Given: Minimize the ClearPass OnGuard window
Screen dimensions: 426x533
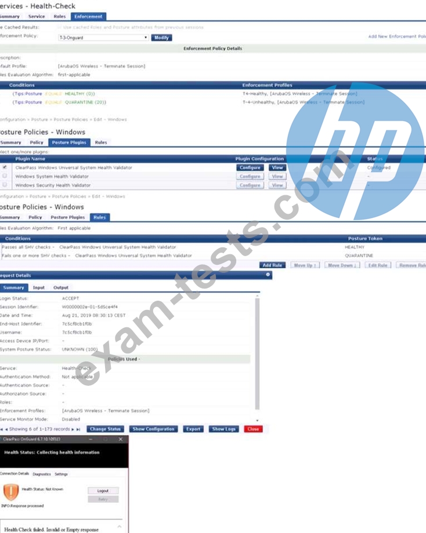Looking at the screenshot, I should pyautogui.click(x=91, y=439).
